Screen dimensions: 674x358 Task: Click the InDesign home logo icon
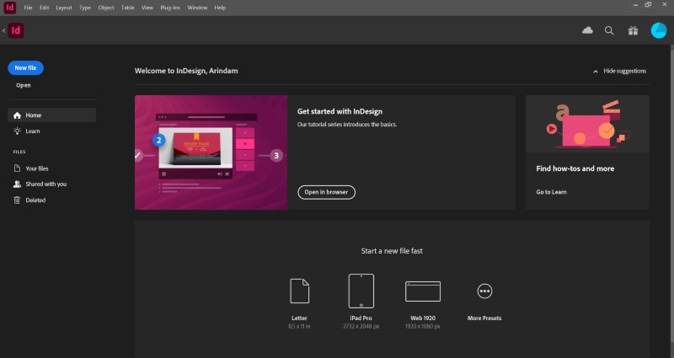coord(16,30)
